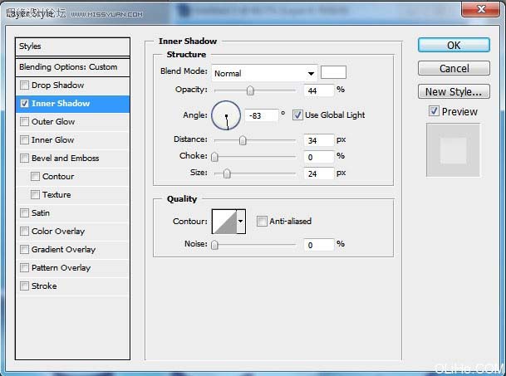Enable the Gradient Overlay checkbox
The image size is (506, 376).
[24, 250]
